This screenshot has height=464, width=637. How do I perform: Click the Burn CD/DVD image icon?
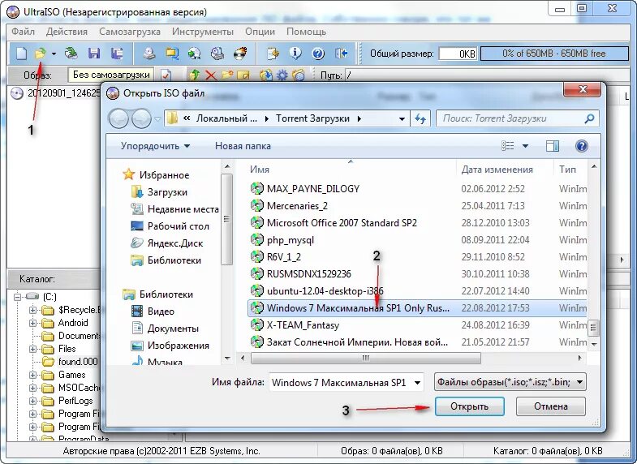[x=240, y=54]
